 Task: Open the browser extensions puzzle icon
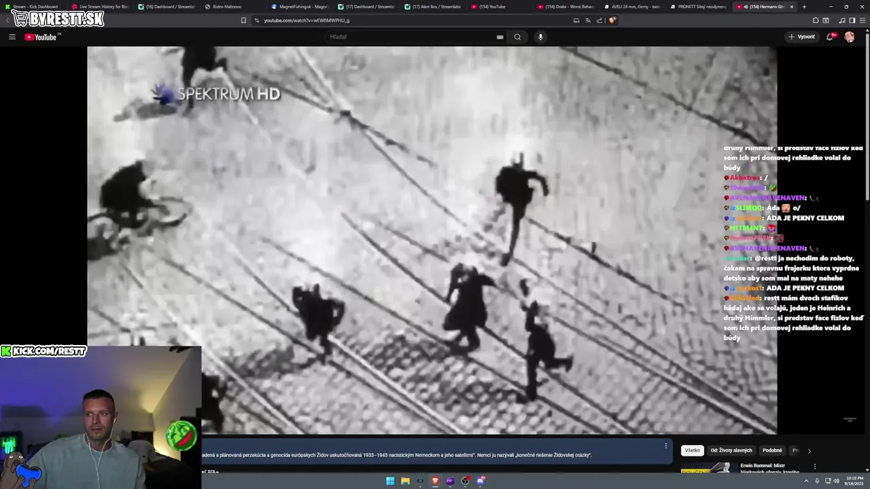coord(816,20)
